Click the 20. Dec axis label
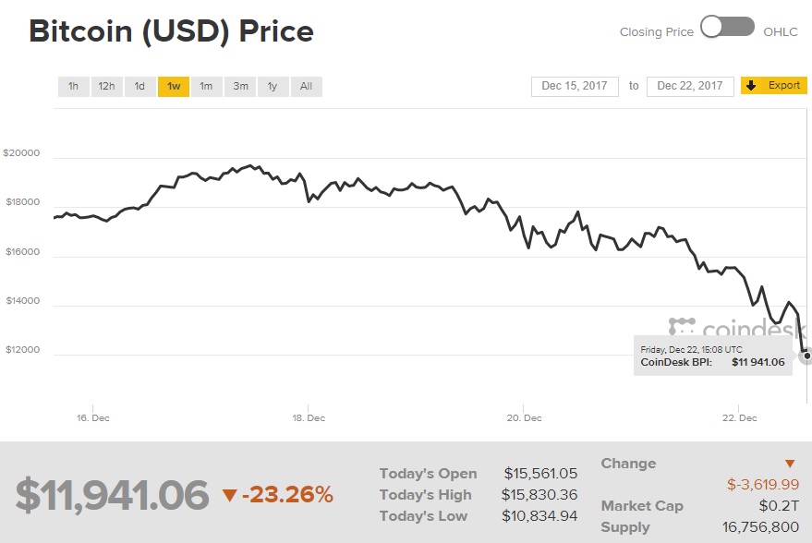812x543 pixels. coord(524,417)
